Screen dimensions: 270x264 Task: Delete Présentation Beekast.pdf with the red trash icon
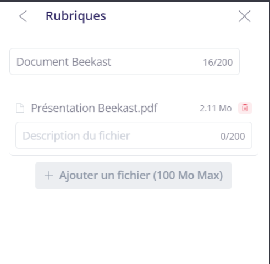(245, 108)
